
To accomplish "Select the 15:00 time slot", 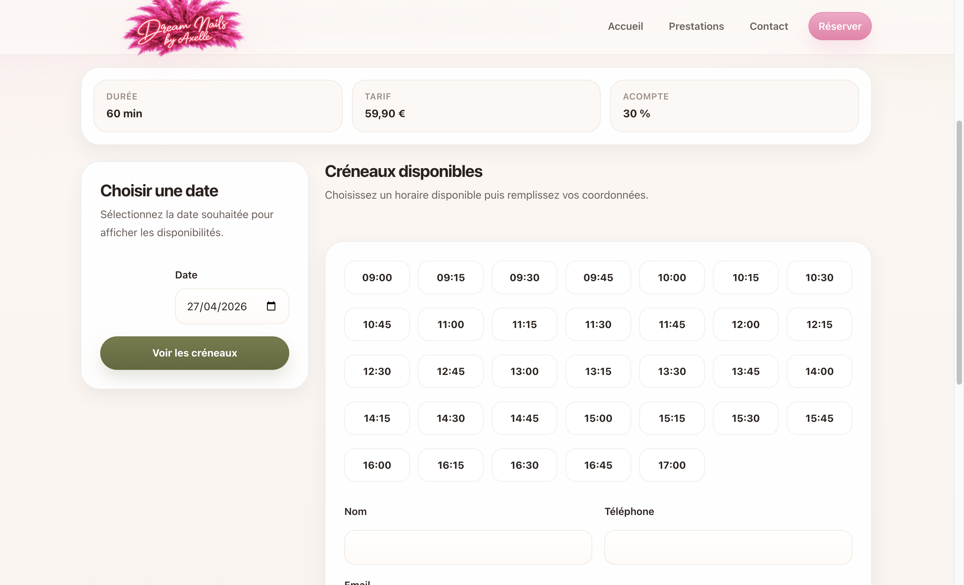I will (x=598, y=418).
